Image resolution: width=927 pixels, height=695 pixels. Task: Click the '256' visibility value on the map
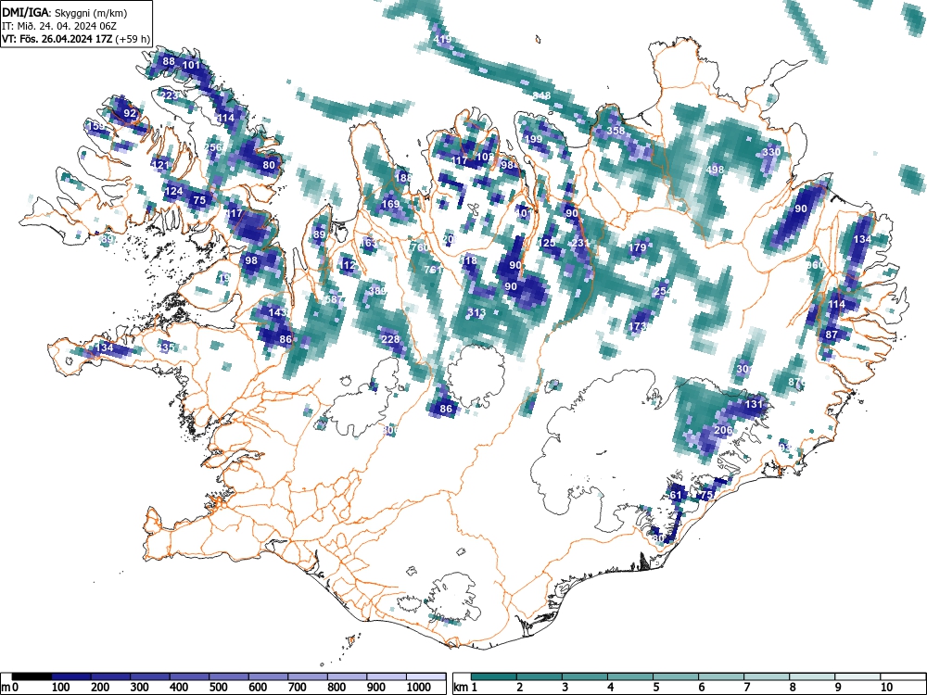[x=213, y=147]
